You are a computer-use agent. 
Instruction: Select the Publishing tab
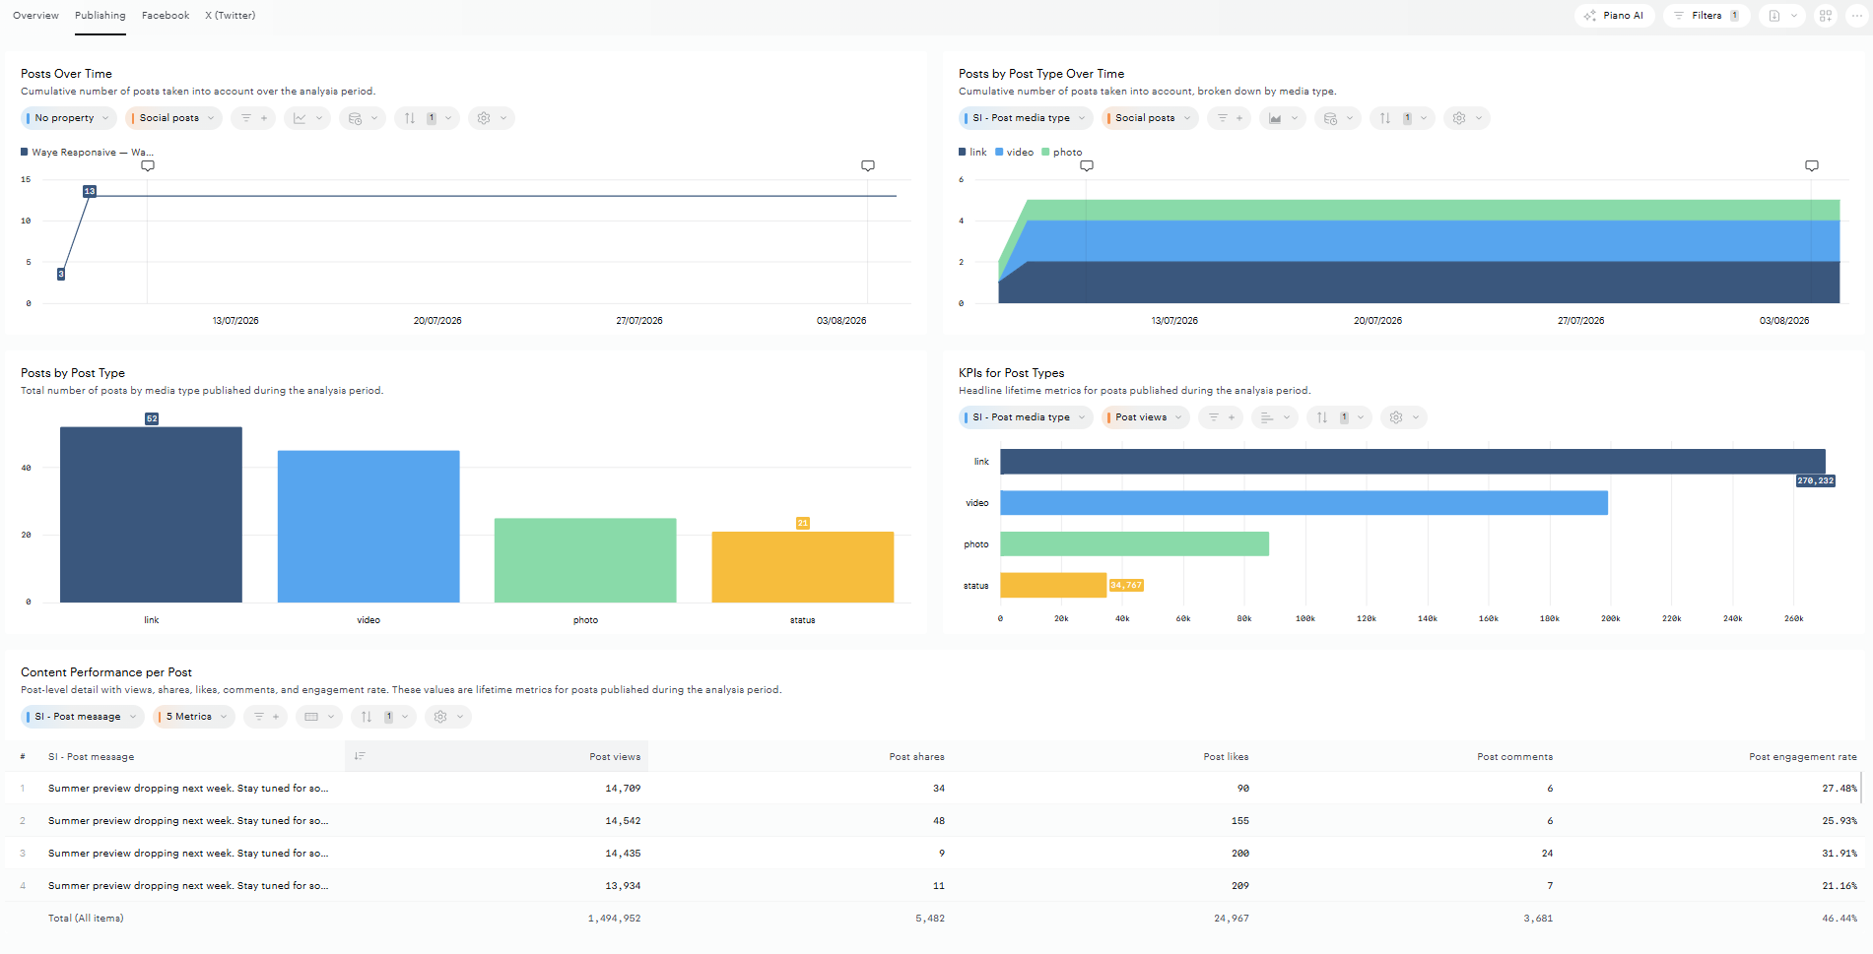[100, 16]
